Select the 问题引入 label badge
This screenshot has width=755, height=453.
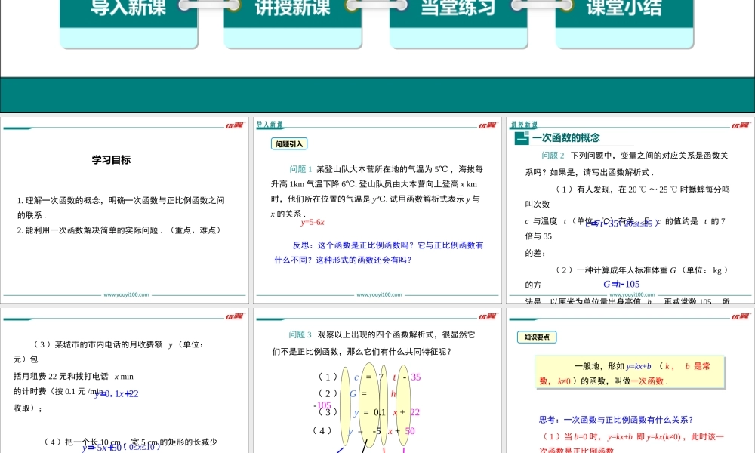(288, 143)
